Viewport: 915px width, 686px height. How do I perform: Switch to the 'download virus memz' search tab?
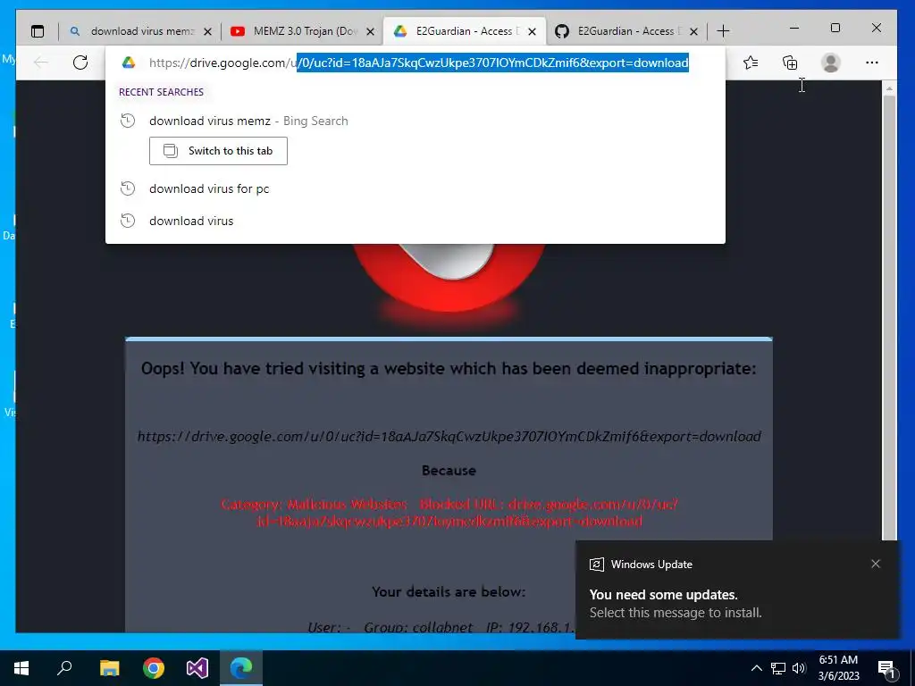tap(140, 31)
